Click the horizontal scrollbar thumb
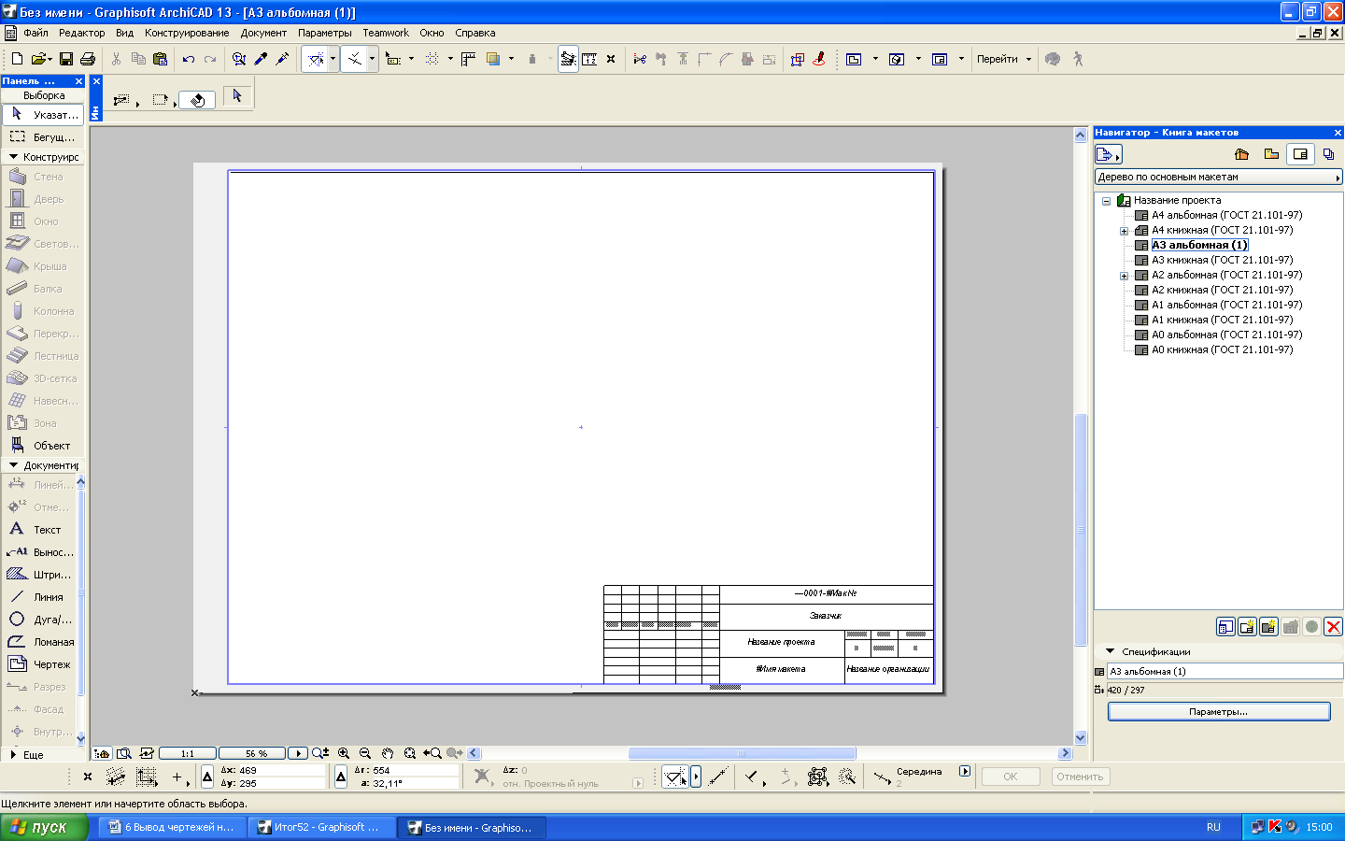 742,753
